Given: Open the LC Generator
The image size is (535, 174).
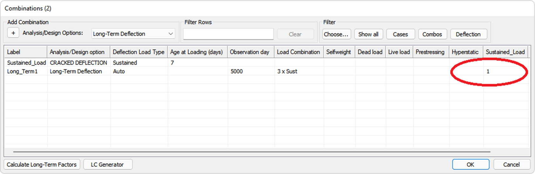Looking at the screenshot, I should coord(107,164).
